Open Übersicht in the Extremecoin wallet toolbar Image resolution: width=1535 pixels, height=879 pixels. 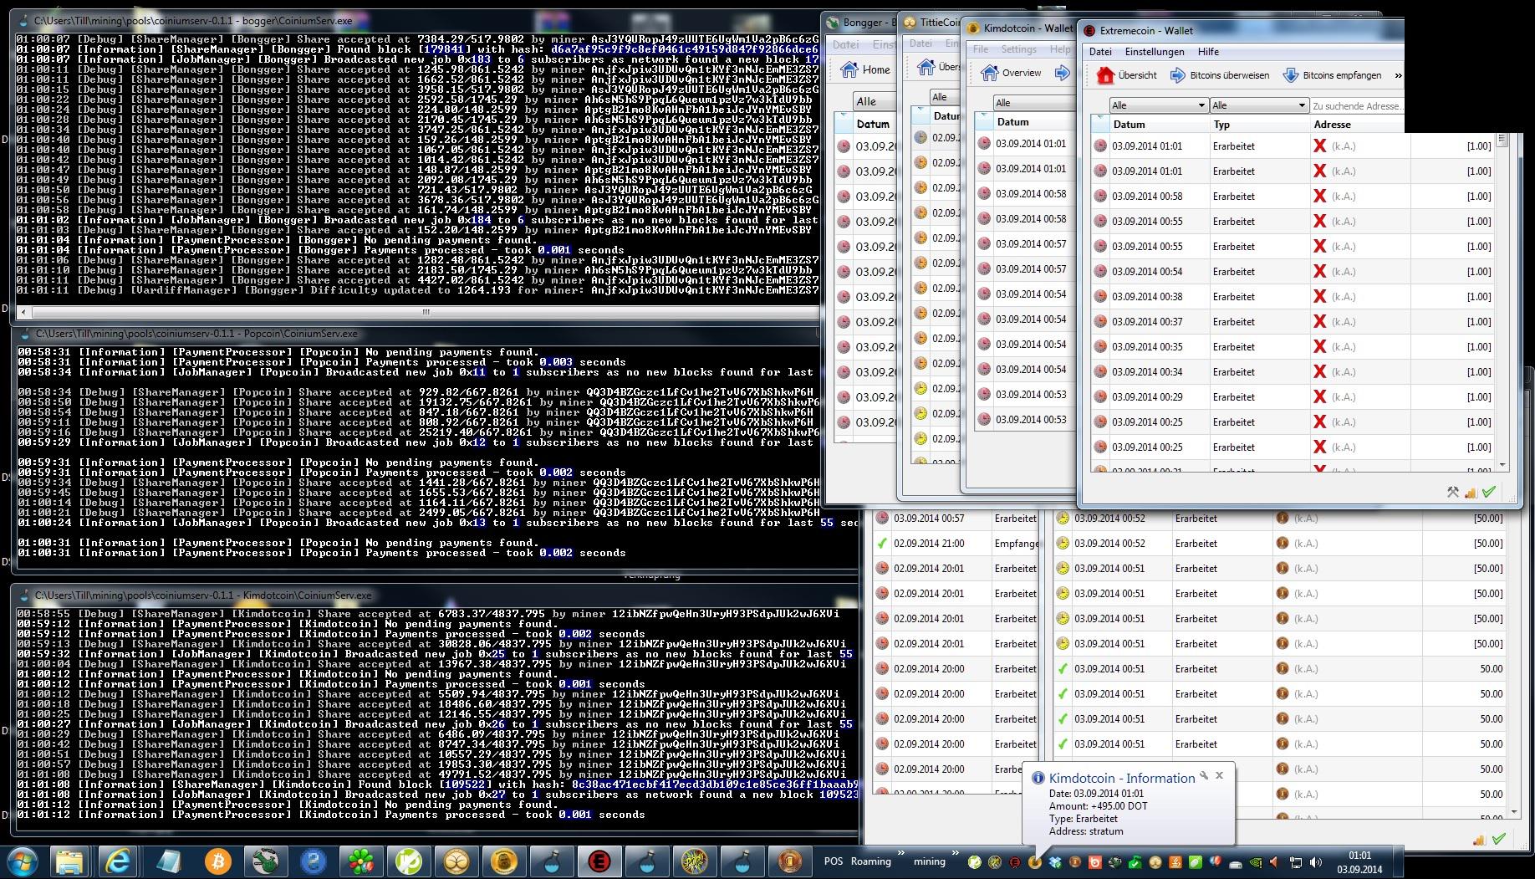(1126, 75)
